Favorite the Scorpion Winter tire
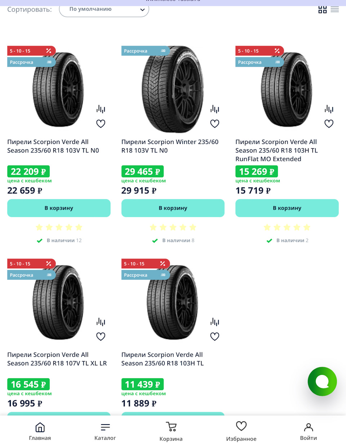The image size is (346, 448). 215,124
